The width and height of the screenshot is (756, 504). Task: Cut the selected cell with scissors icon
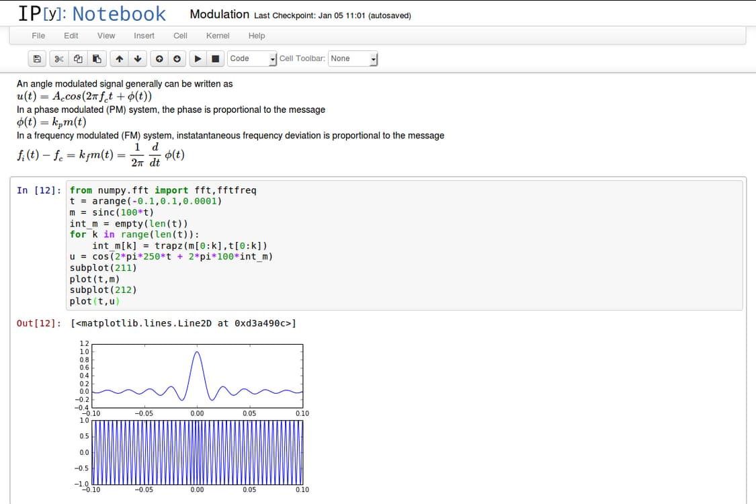point(59,58)
